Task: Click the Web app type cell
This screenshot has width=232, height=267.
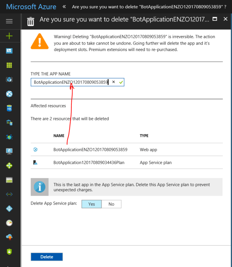Action: coord(148,150)
